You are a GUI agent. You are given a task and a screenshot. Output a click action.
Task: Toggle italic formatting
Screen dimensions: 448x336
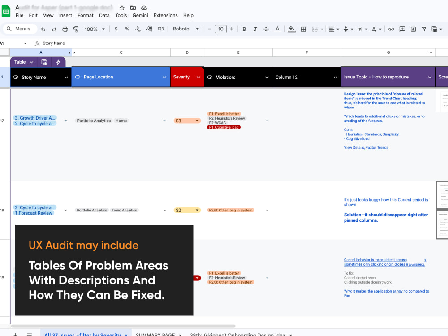pyautogui.click(x=255, y=29)
